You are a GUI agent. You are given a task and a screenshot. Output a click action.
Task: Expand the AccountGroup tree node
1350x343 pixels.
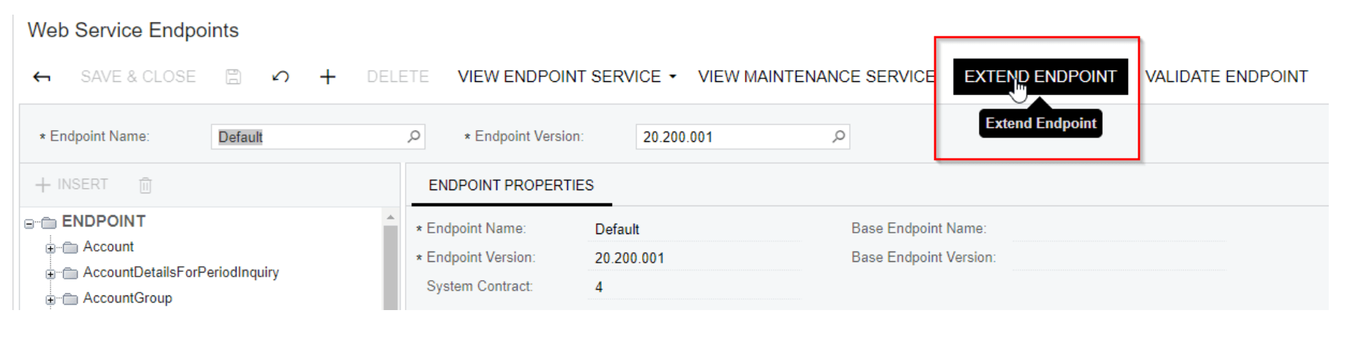(50, 299)
